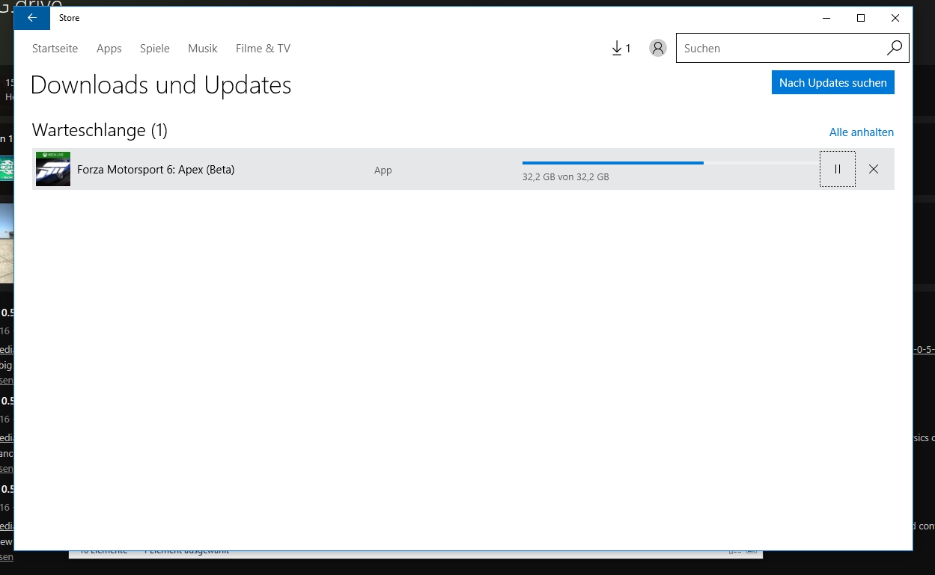
Task: Click the 32,2 GB von 32,2 GB text
Action: click(x=566, y=177)
